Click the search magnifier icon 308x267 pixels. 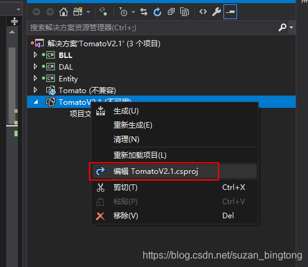click(282, 27)
